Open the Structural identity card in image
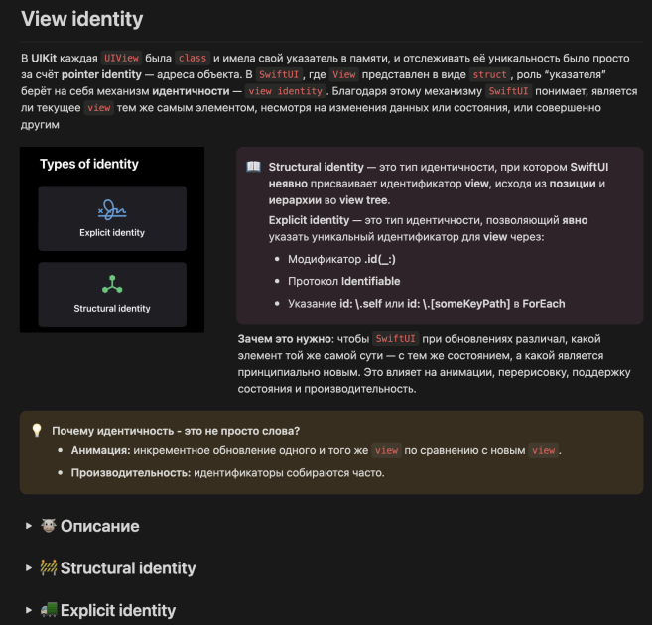652x625 pixels. (x=112, y=295)
